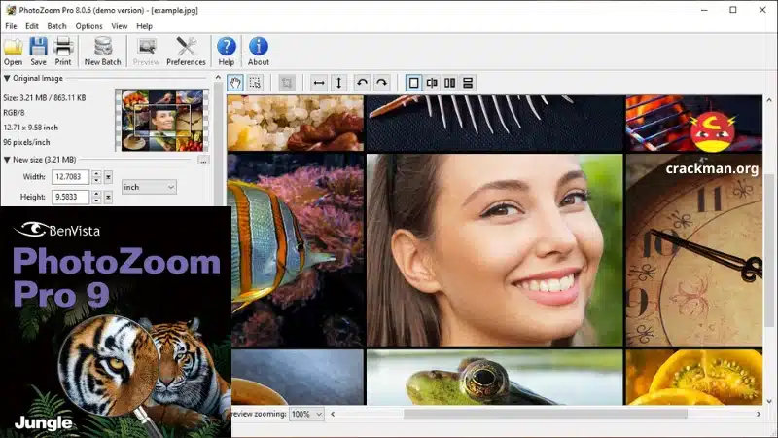Click the "RGB/8" color mode text

click(14, 113)
